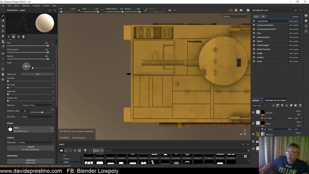This screenshot has width=309, height=174.
Task: Switch to the Layers tab
Action: 255,101
